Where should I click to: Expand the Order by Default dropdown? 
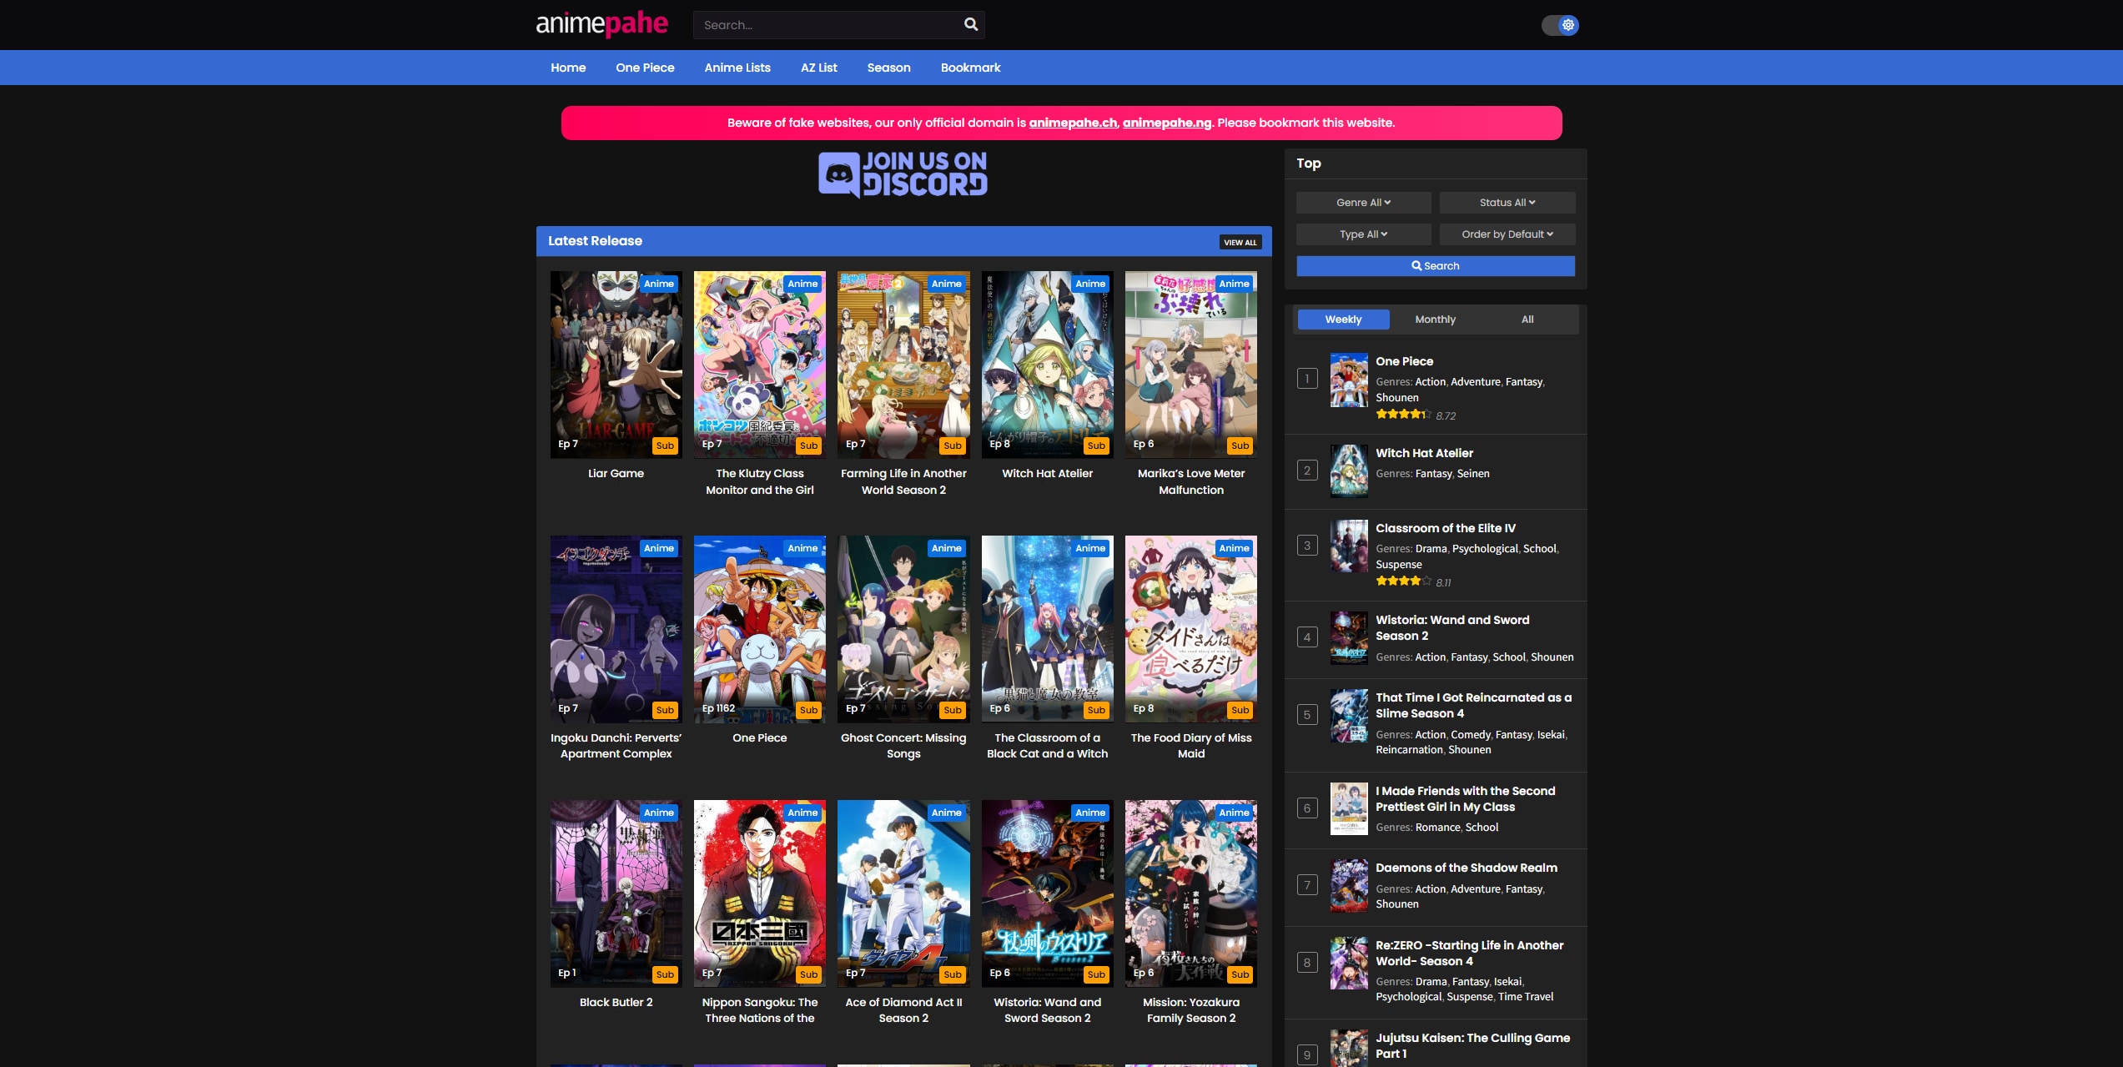pos(1507,234)
